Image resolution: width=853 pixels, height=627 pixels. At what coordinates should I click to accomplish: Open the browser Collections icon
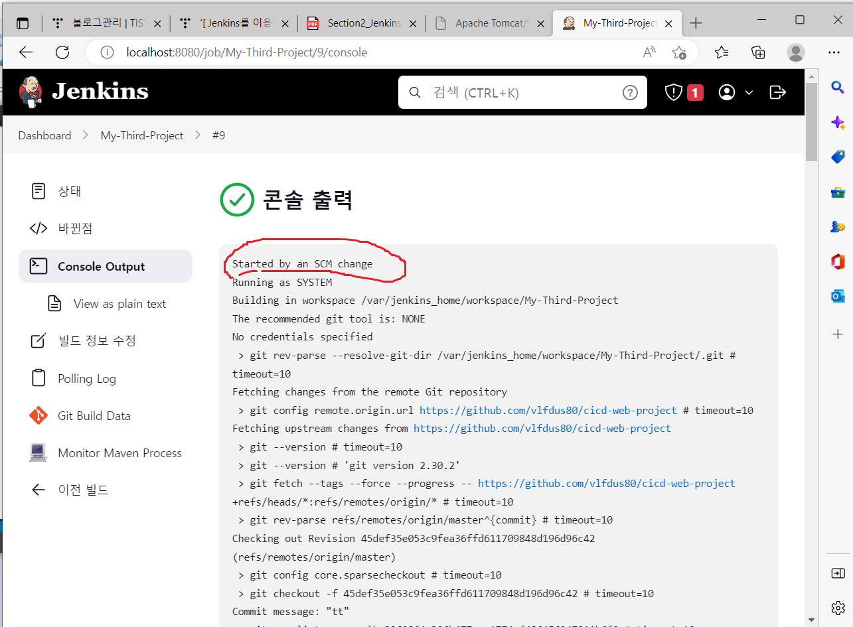(x=758, y=52)
